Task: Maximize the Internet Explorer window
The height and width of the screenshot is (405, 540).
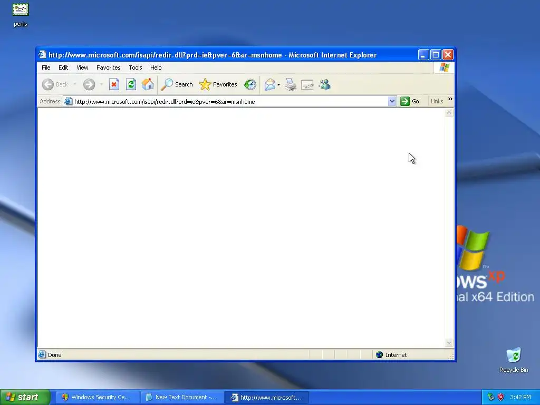Action: click(436, 54)
